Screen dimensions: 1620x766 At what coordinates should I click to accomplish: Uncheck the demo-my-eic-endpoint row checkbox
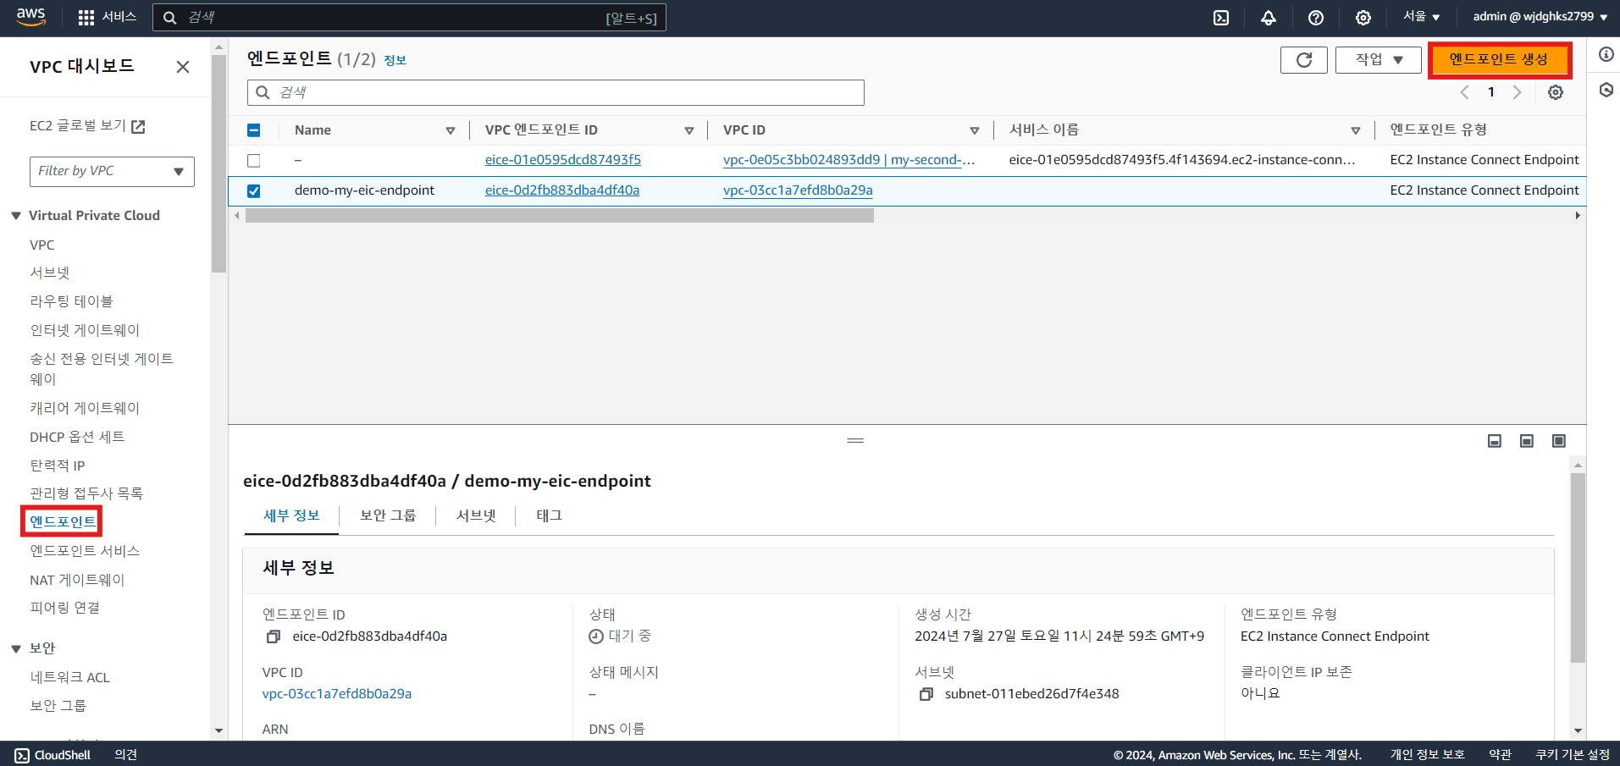tap(253, 191)
